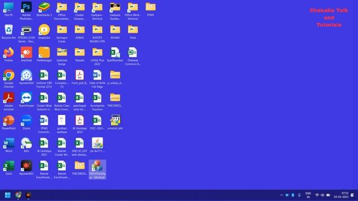The height and width of the screenshot is (201, 358).
Task: Select the Gadyara Students folder shortcut
Action: tap(115, 11)
